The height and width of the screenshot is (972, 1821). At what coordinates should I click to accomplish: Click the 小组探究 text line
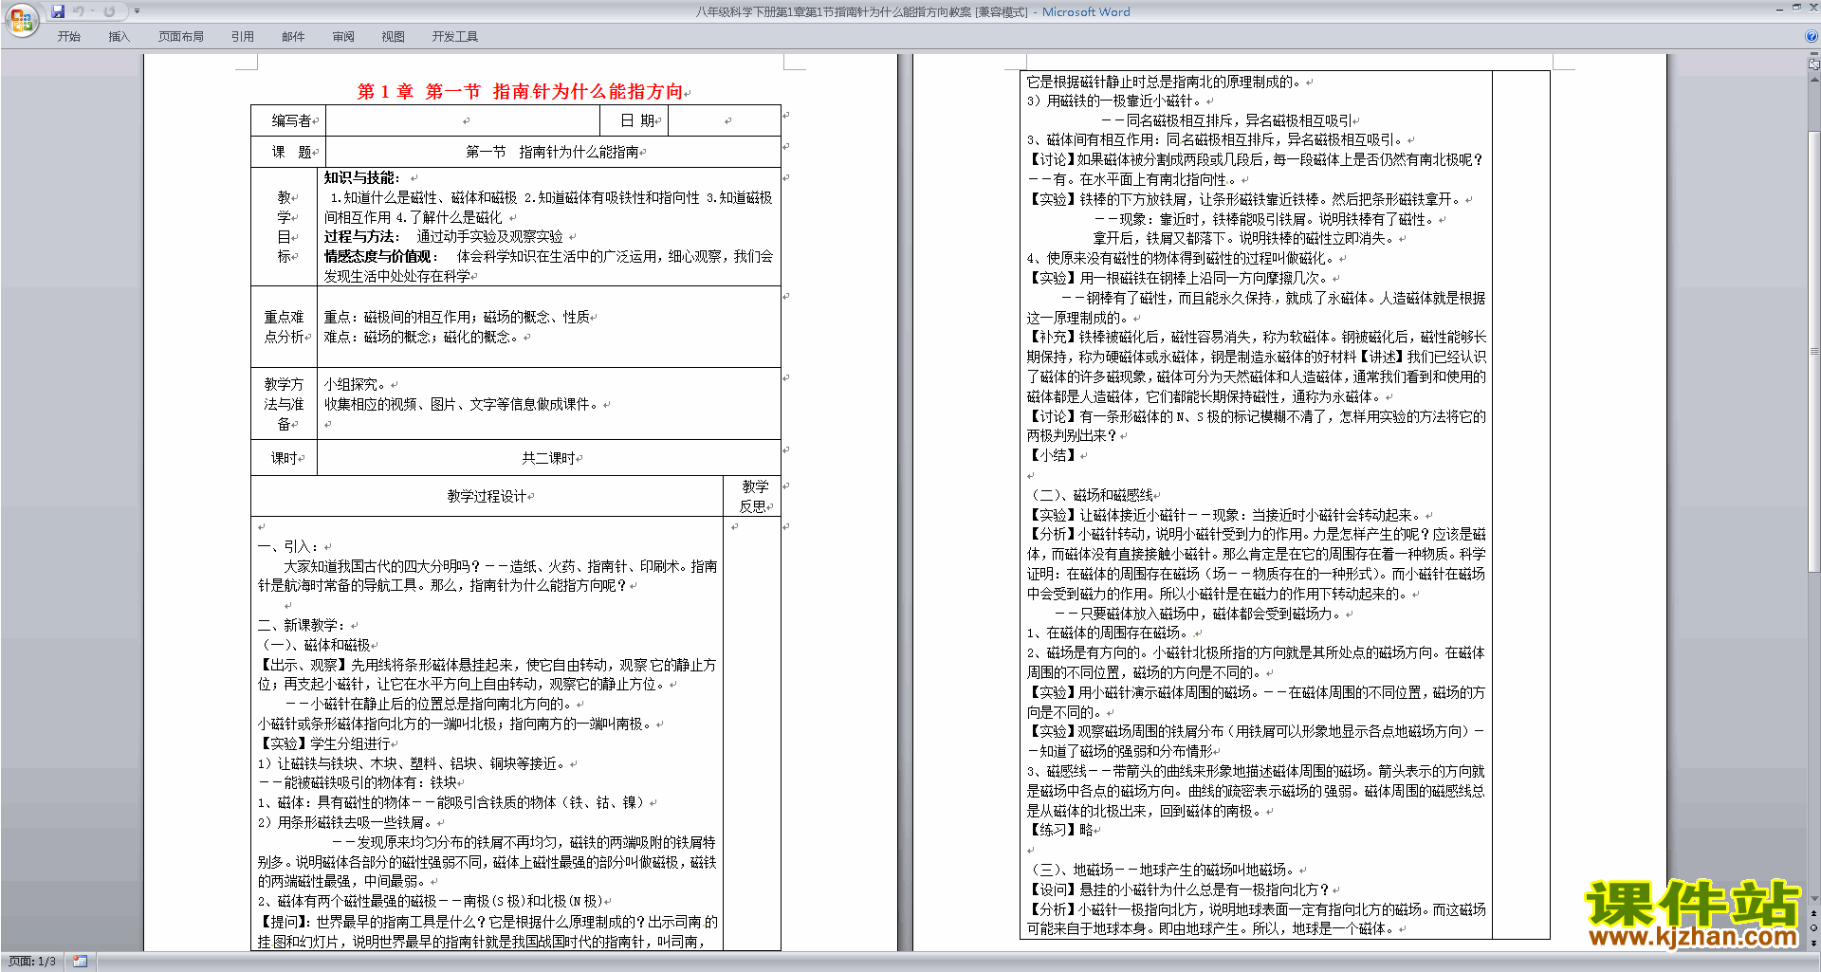click(x=356, y=384)
